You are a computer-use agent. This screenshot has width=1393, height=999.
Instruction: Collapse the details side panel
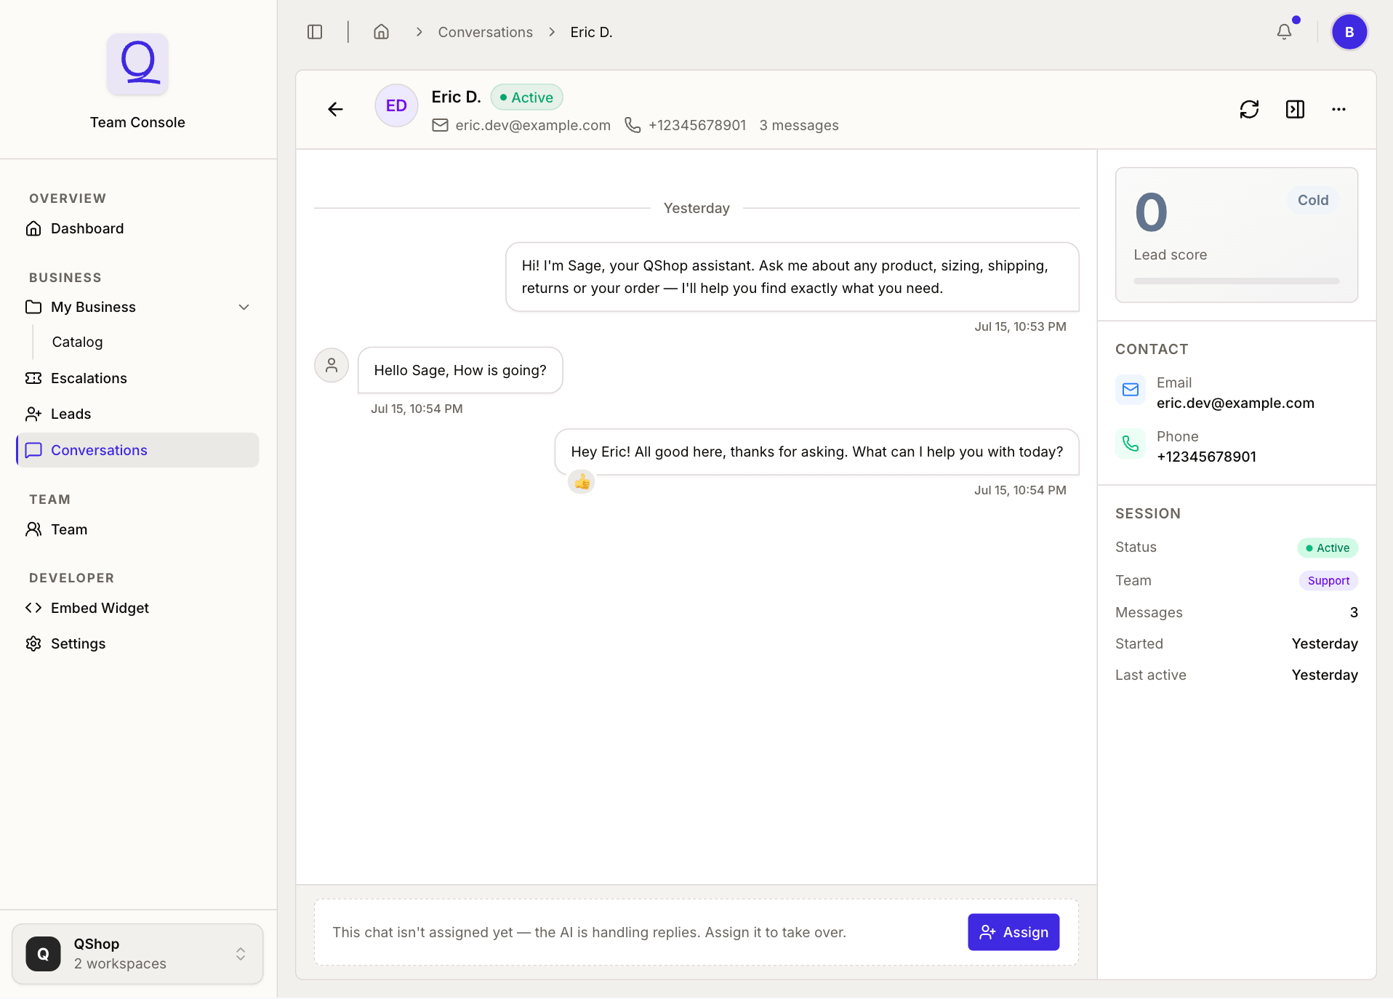pyautogui.click(x=1295, y=109)
